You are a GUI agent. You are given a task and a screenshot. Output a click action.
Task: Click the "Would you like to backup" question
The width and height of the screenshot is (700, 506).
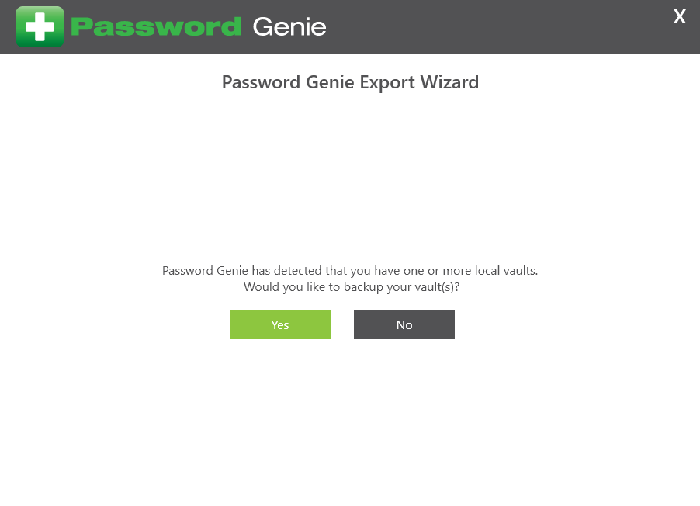point(352,286)
